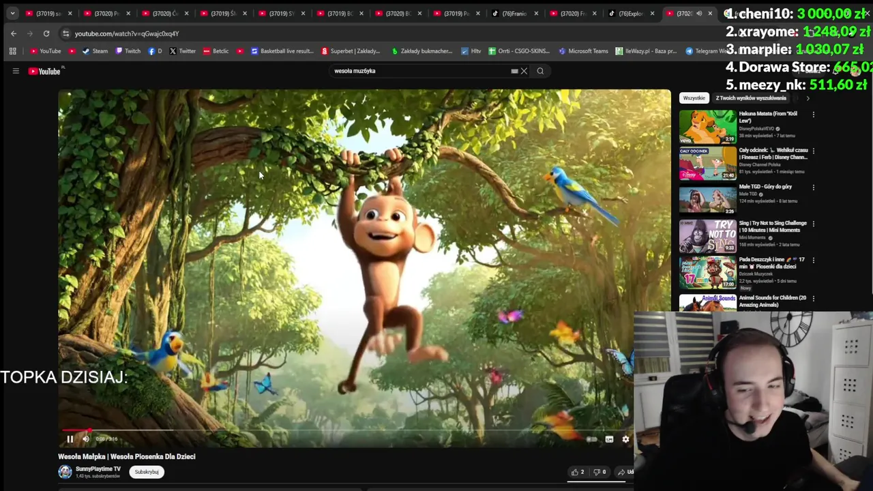Mute the active tab via its speaker icon
Image resolution: width=873 pixels, height=491 pixels.
[699, 13]
